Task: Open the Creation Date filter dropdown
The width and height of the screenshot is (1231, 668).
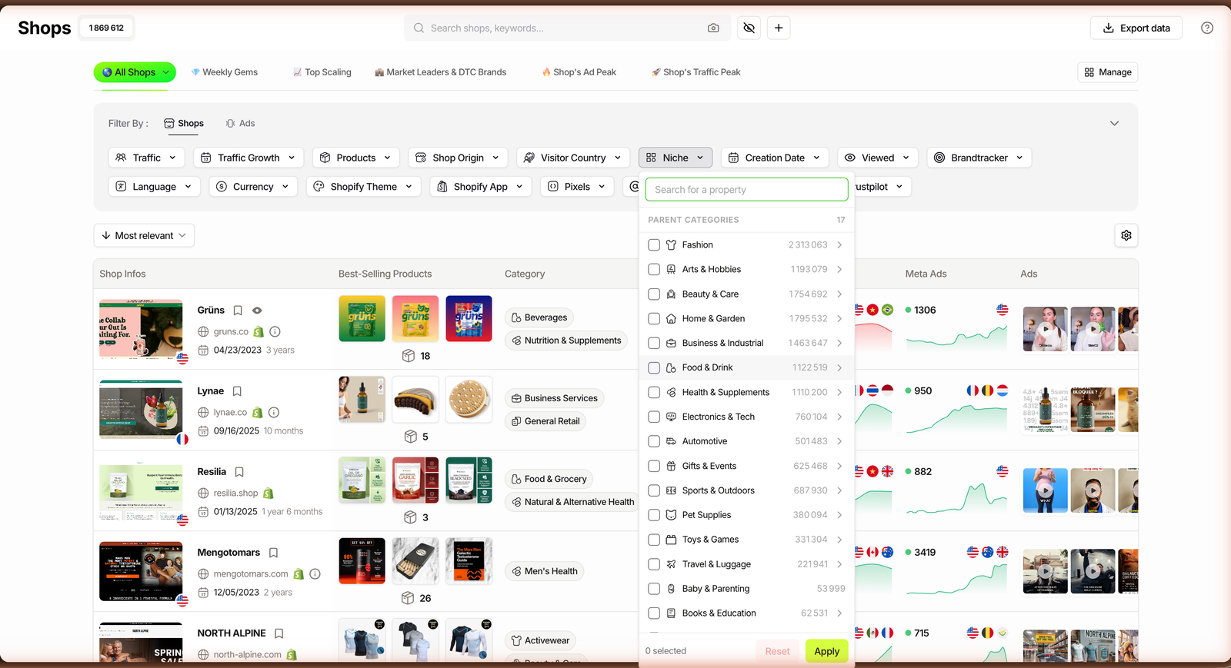Action: 775,158
